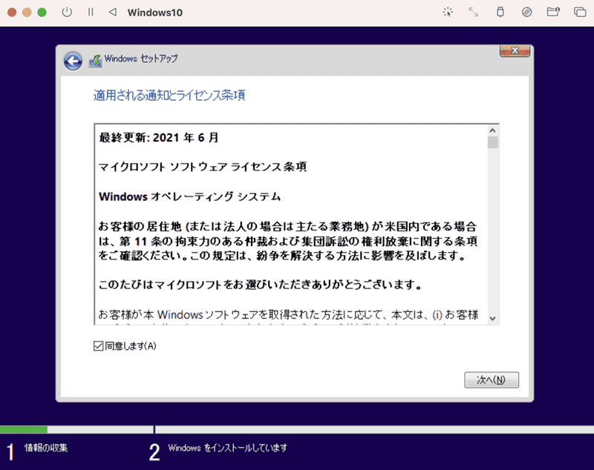This screenshot has width=594, height=470.
Task: Click the 次へ(N) button
Action: 492,380
